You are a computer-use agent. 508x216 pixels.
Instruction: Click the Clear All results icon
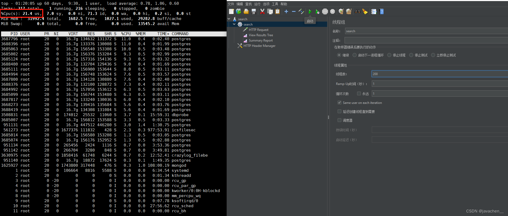tap(349, 11)
